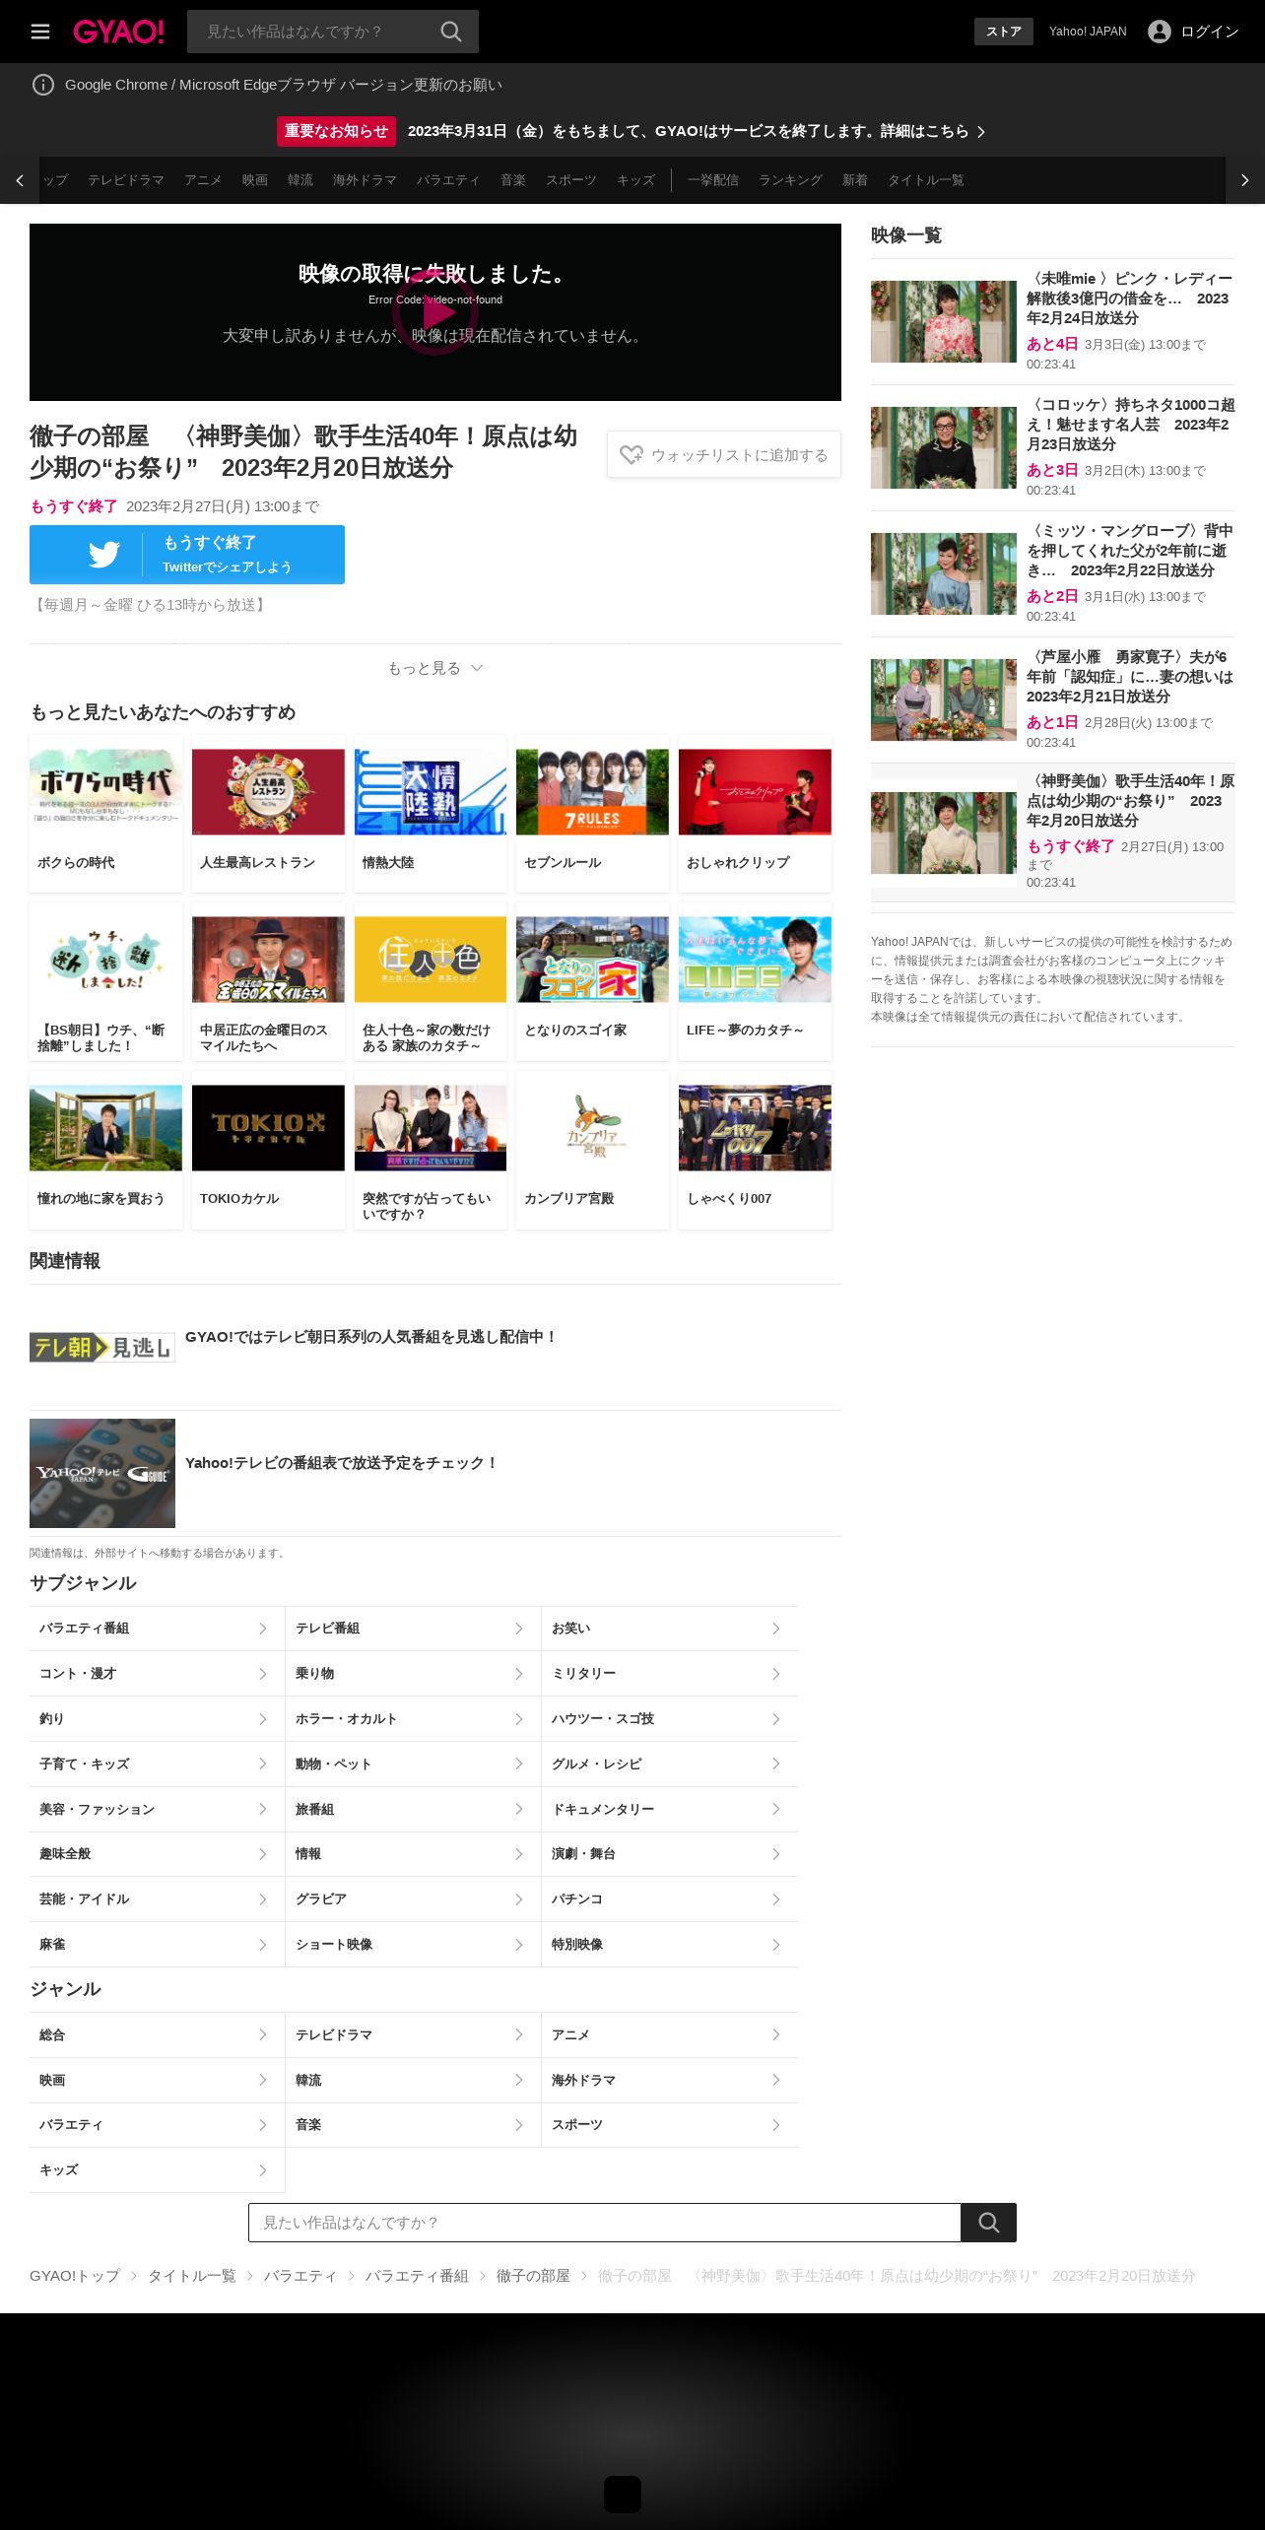The width and height of the screenshot is (1265, 2530).
Task: Open the 情熱大陸 thumbnail
Action: pyautogui.click(x=431, y=792)
